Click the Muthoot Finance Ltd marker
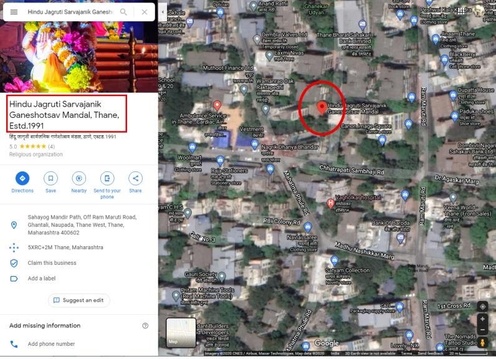 point(244,90)
